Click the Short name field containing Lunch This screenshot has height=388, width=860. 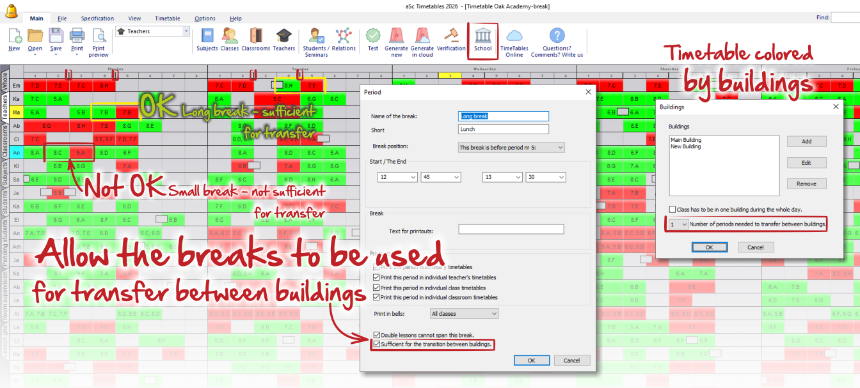(x=504, y=129)
